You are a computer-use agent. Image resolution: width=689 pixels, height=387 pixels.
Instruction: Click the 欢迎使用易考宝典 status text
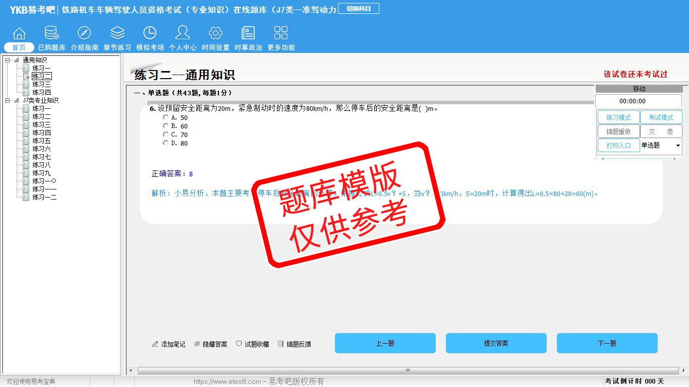tap(31, 381)
